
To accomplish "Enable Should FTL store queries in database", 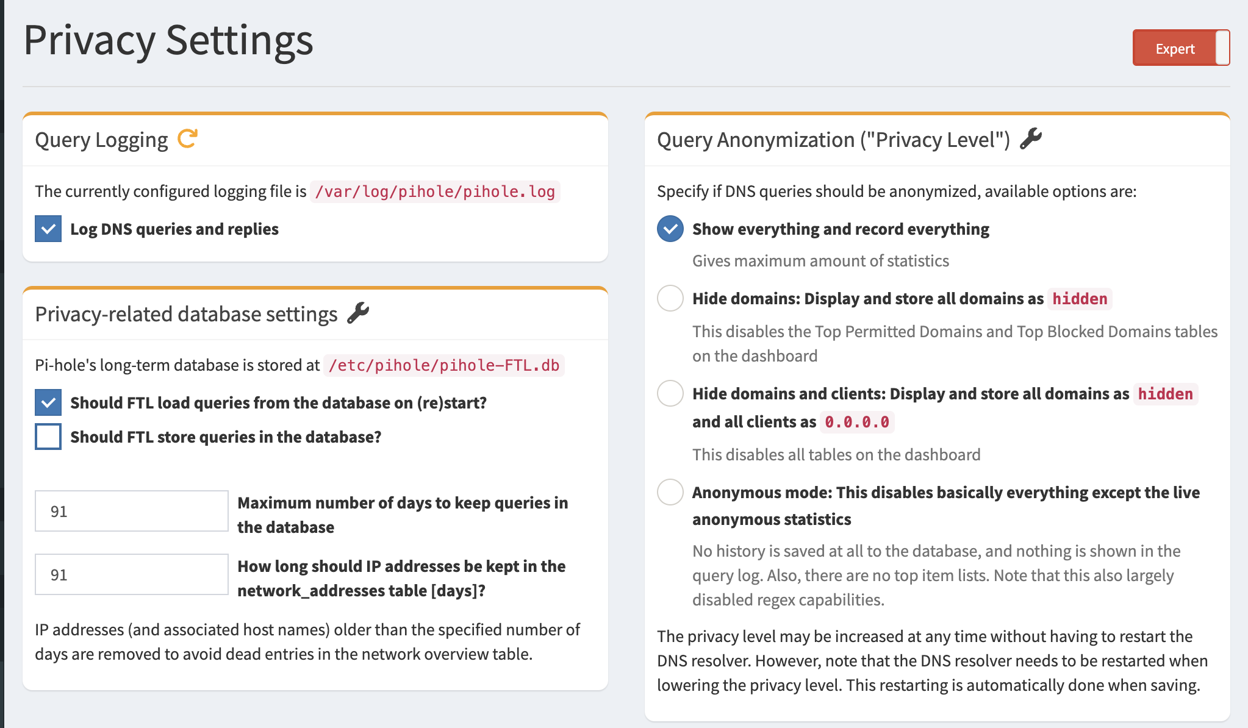I will point(48,437).
